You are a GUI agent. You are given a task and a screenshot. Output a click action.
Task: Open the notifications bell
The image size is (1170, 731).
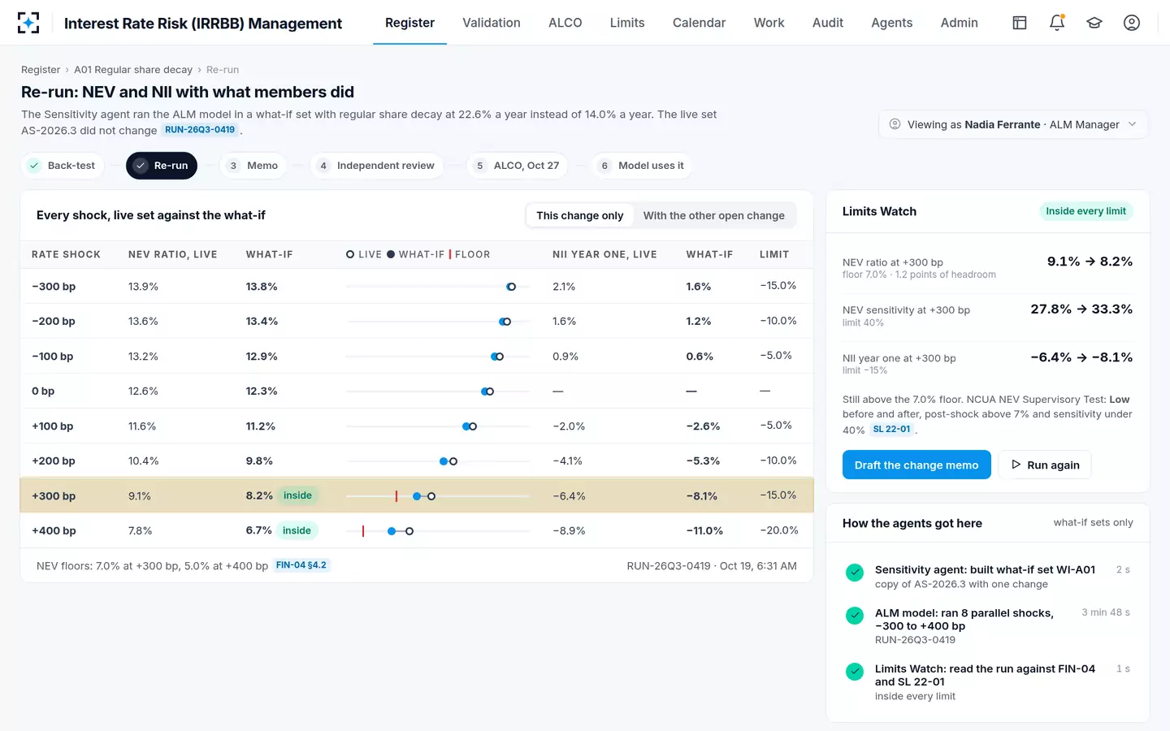click(x=1057, y=23)
